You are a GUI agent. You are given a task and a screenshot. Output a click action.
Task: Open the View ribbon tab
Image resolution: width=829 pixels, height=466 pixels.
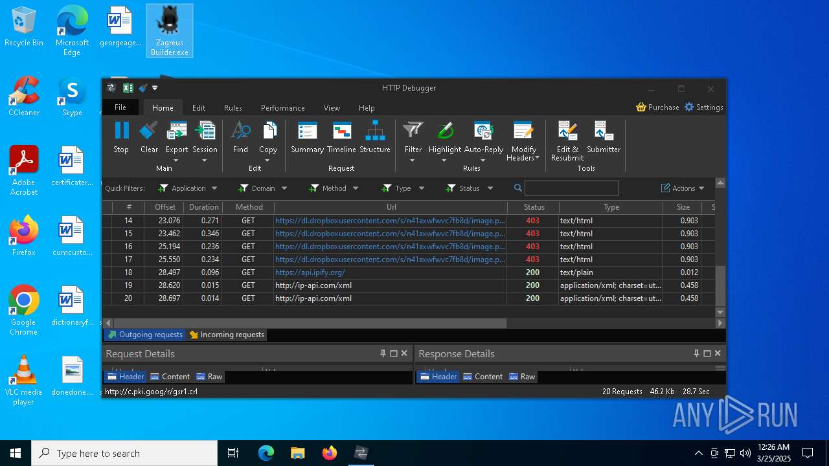[x=332, y=108]
